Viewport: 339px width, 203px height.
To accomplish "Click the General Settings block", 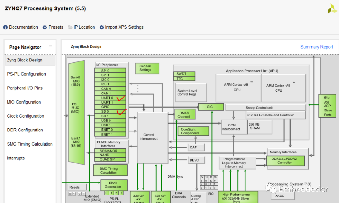I will click(147, 68).
